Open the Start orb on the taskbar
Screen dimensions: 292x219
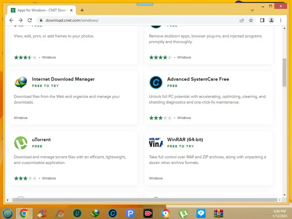click(x=8, y=213)
